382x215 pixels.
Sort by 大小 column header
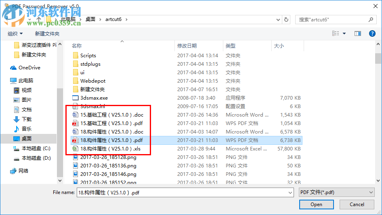coord(279,46)
